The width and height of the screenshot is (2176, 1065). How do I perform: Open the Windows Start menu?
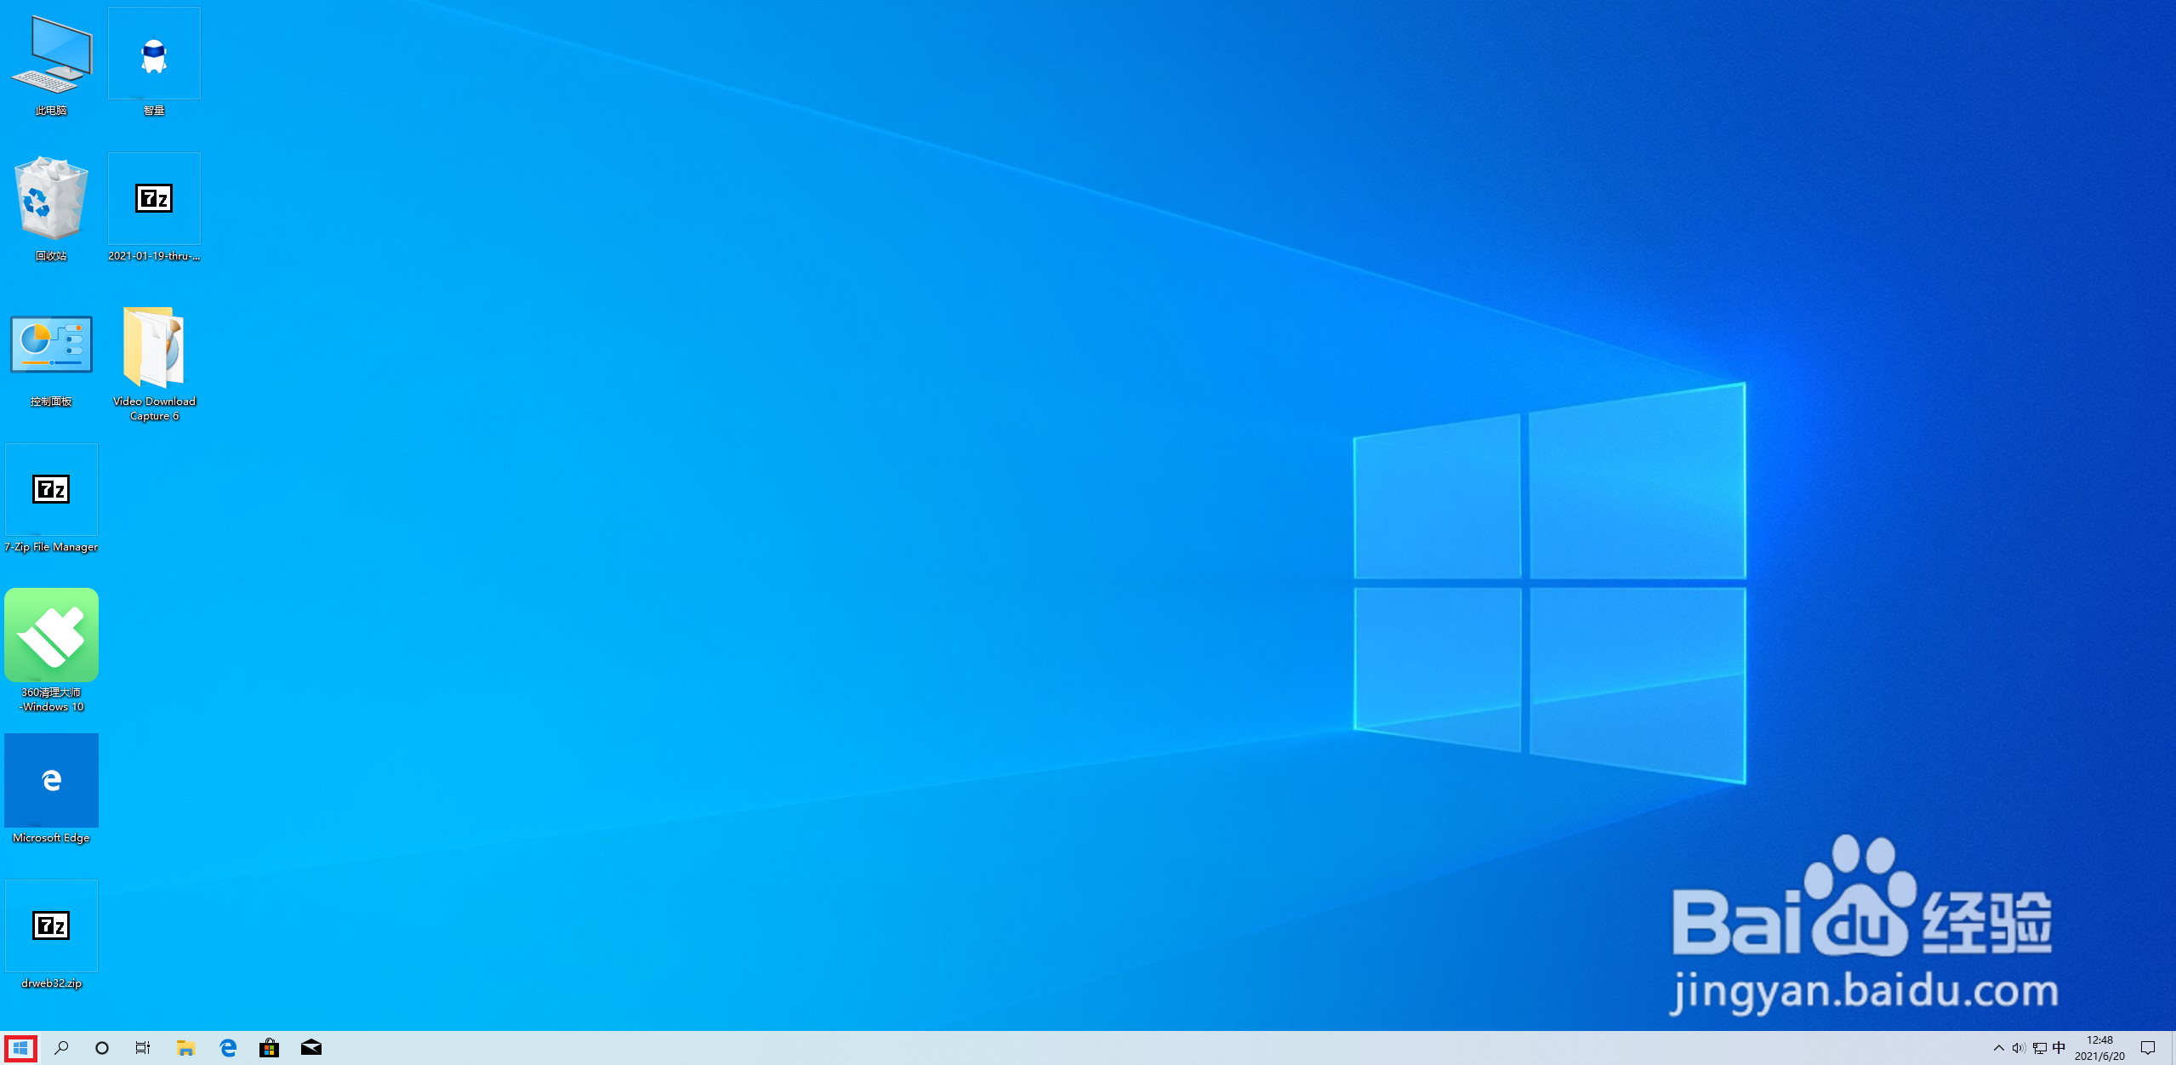point(20,1048)
